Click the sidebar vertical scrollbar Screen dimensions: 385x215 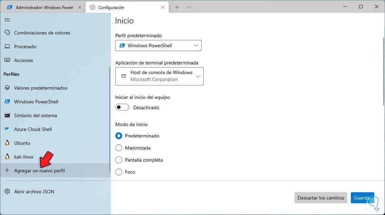coord(109,119)
